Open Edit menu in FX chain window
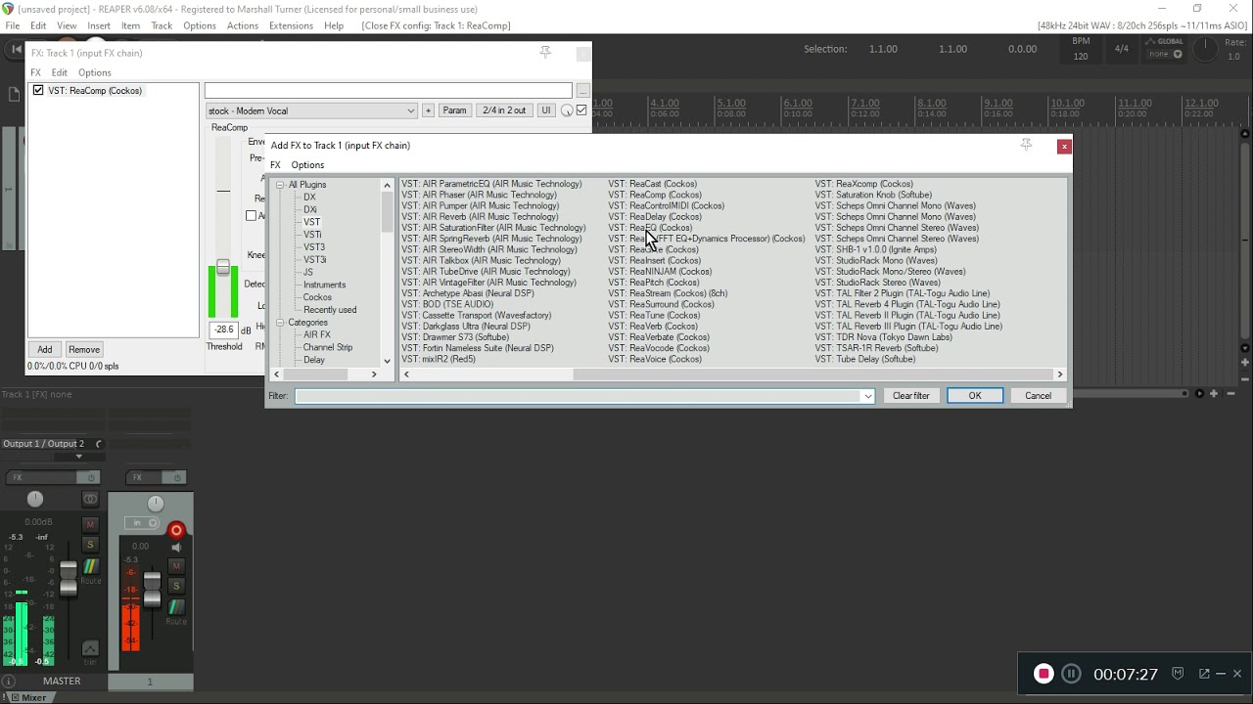1253x704 pixels. 60,72
